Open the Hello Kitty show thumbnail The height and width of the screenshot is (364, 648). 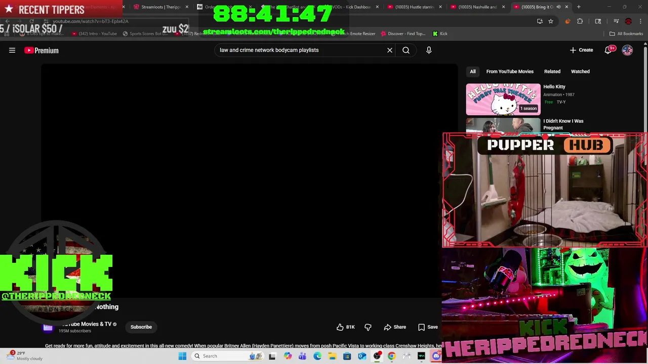tap(503, 99)
